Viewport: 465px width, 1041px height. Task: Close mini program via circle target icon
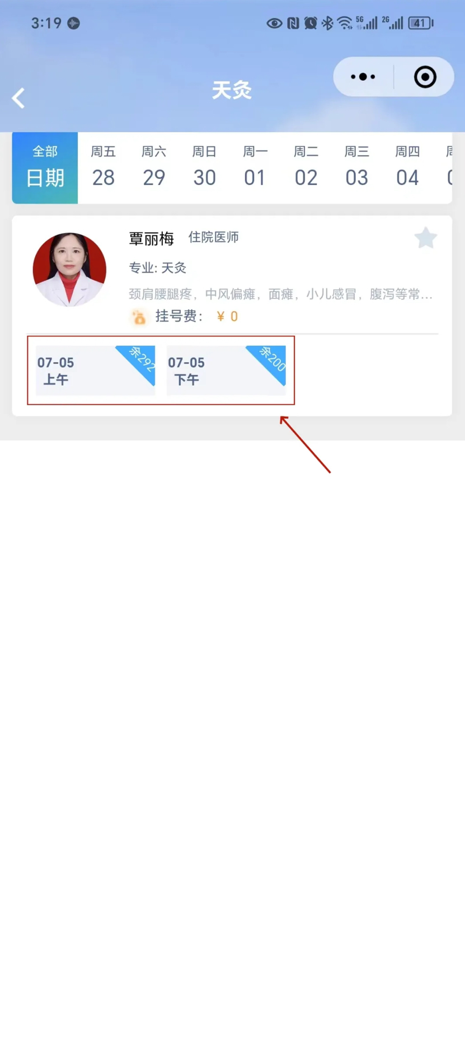(x=425, y=77)
